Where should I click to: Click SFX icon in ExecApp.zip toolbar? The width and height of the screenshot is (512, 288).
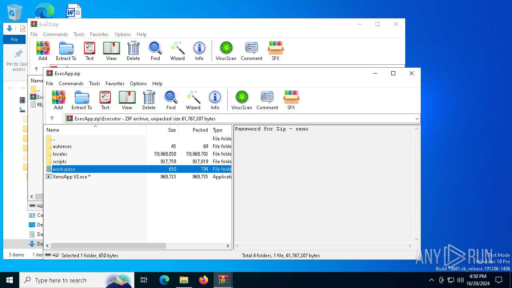pos(291,100)
